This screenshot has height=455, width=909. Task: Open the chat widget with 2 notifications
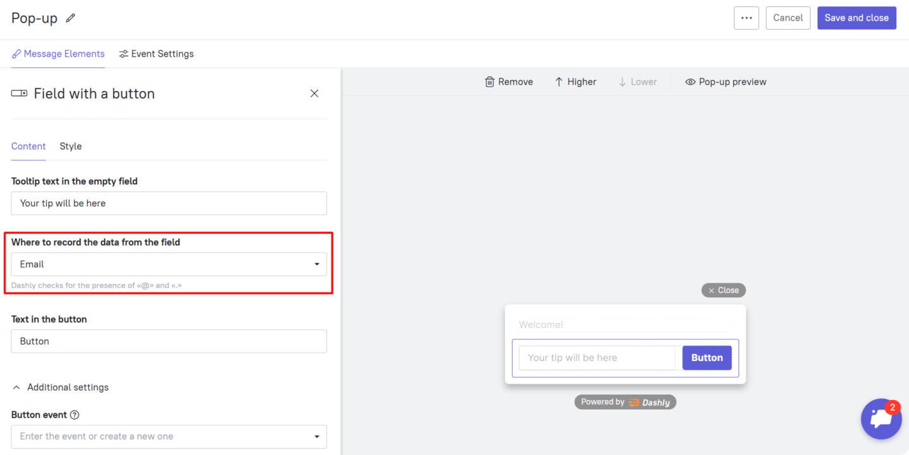[881, 419]
